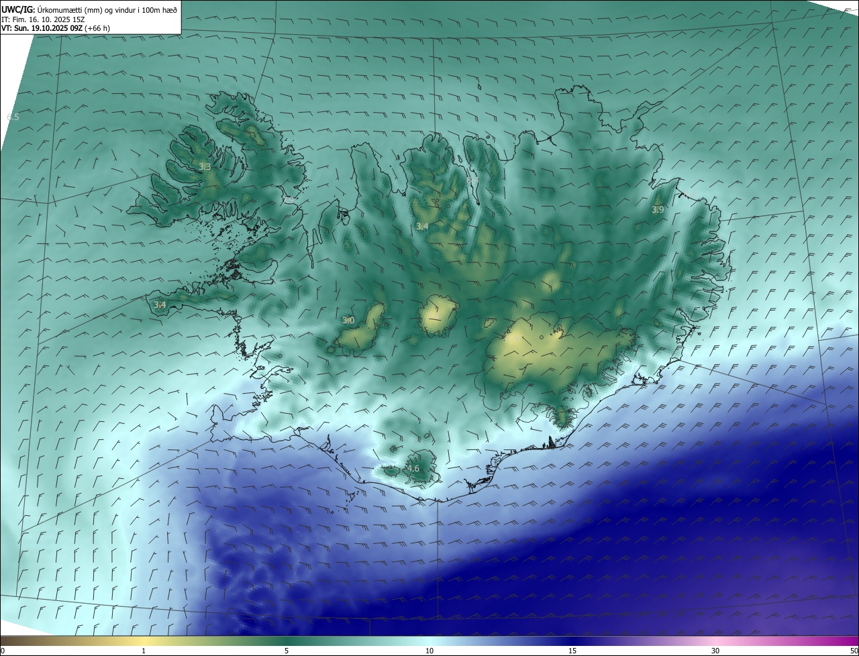The width and height of the screenshot is (859, 656).
Task: Click the 6.5 value label over the sea
Action: 13,117
